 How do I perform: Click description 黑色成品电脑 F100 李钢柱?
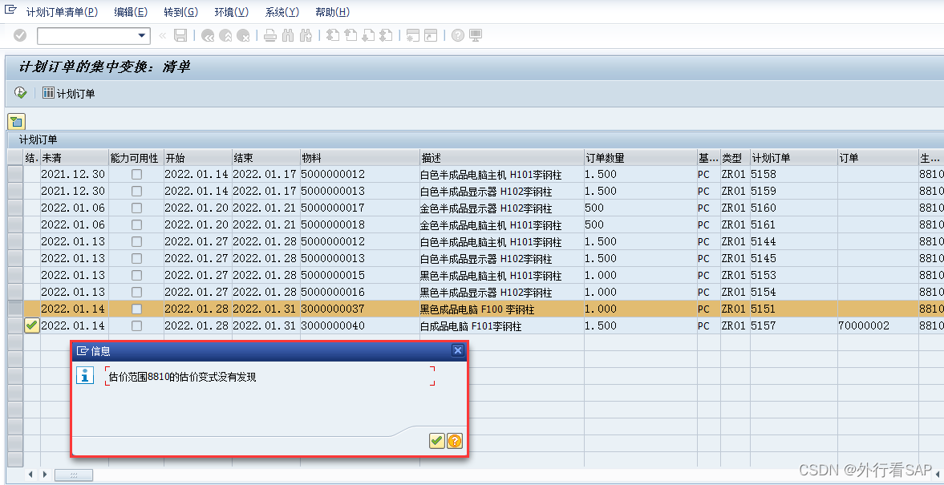click(477, 310)
